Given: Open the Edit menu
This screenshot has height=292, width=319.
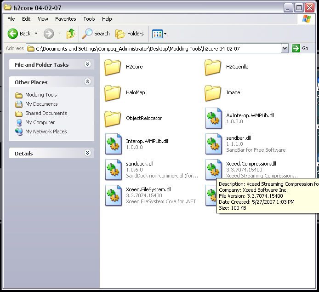Looking at the screenshot, I should point(26,19).
